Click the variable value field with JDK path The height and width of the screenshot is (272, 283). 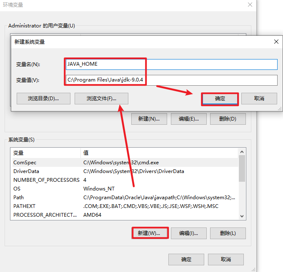coord(171,80)
